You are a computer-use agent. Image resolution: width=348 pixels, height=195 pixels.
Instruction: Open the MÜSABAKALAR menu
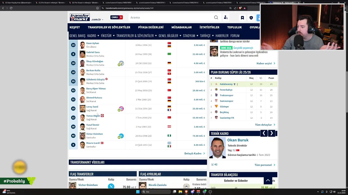pos(182,27)
